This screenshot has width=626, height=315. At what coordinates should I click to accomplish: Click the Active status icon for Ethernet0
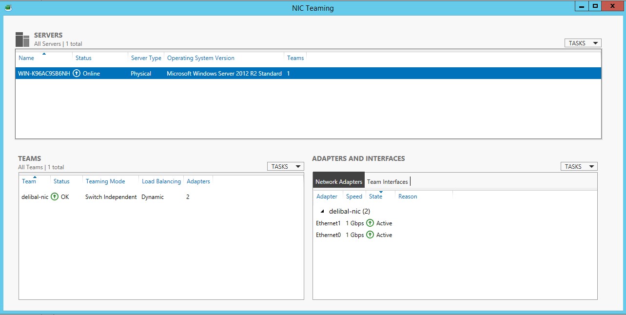370,235
